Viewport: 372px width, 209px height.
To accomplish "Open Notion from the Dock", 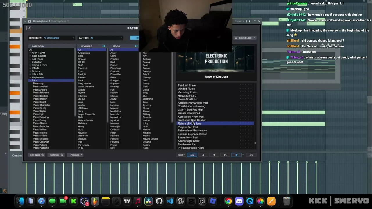I will pyautogui.click(x=202, y=201).
